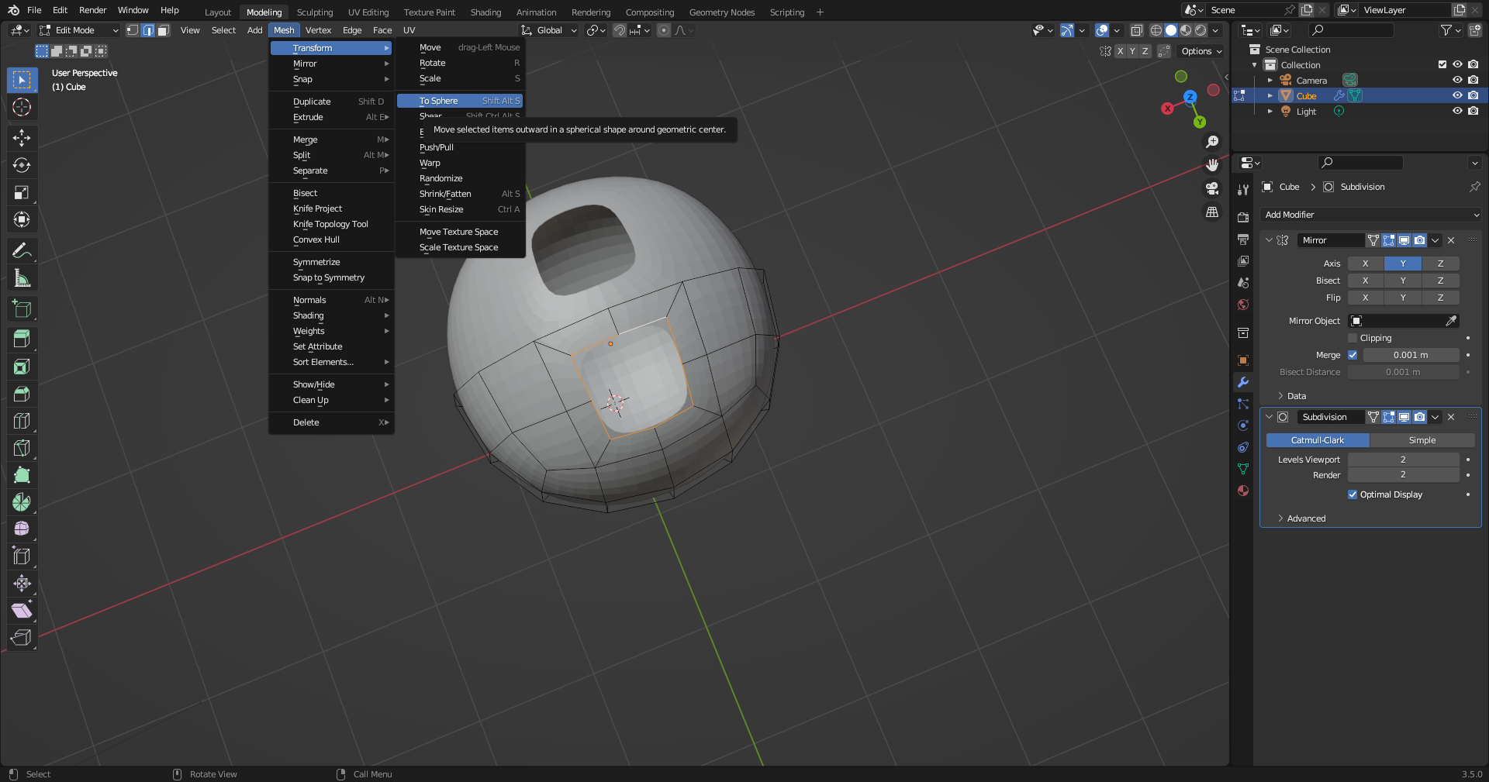Switch to vertex select mode

point(133,30)
